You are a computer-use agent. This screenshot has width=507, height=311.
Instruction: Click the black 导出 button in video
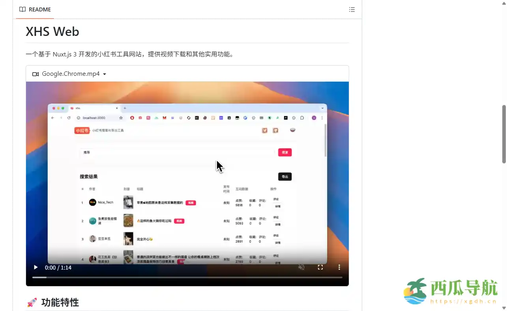(x=285, y=177)
